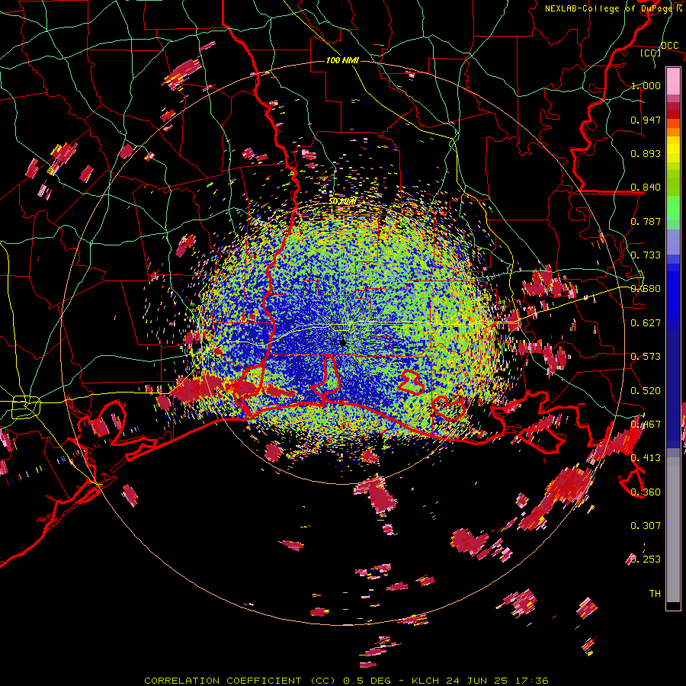
Task: Click the KLCH 24 JUN 25 17:36 timestamp
Action: (480, 681)
